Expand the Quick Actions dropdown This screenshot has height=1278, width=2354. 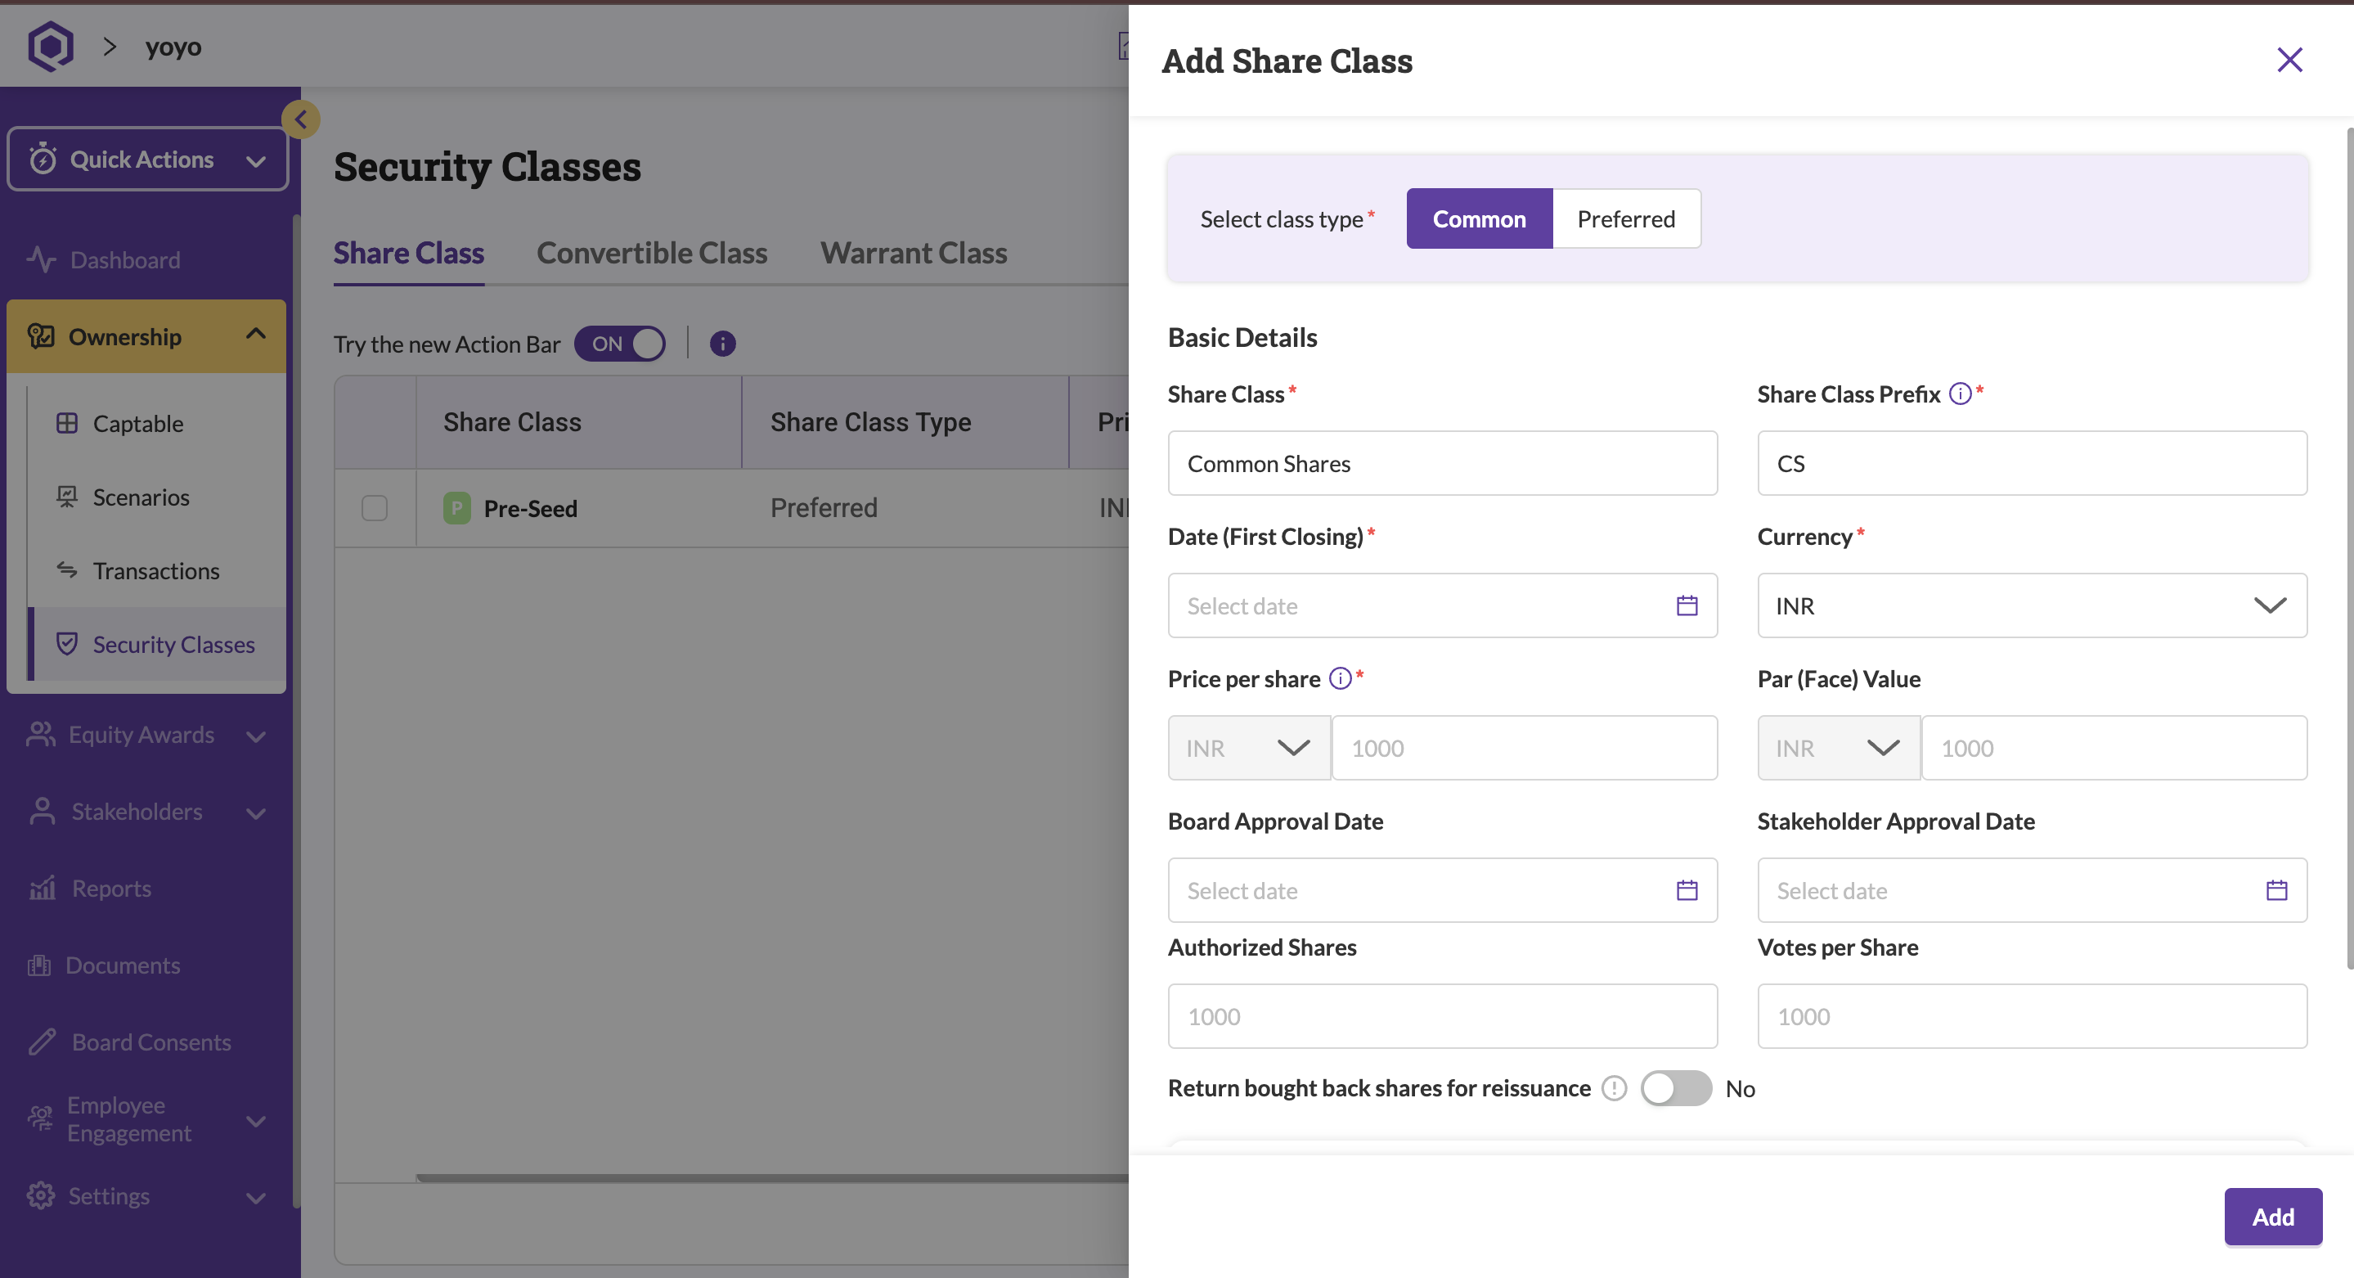pos(148,160)
